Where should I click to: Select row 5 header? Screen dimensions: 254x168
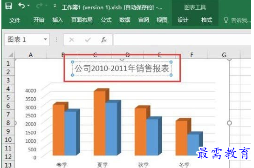coord(8,97)
